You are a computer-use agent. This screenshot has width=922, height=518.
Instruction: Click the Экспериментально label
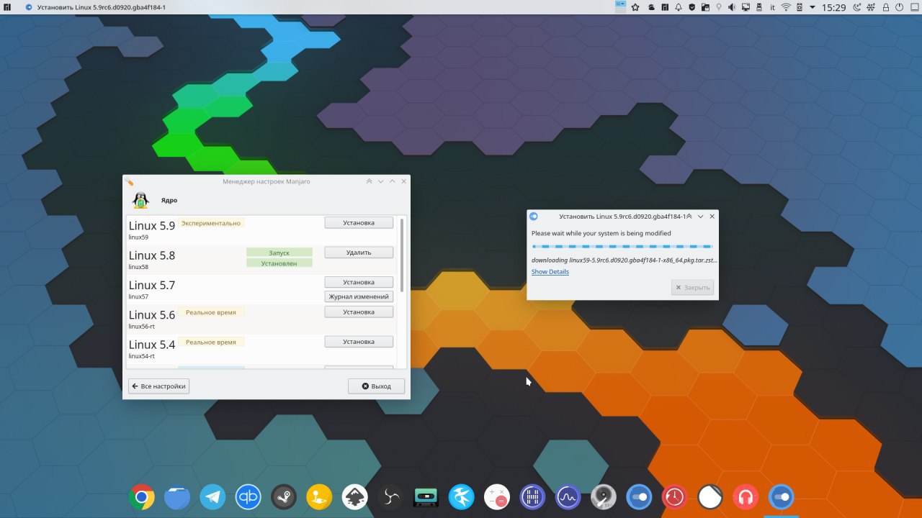211,223
